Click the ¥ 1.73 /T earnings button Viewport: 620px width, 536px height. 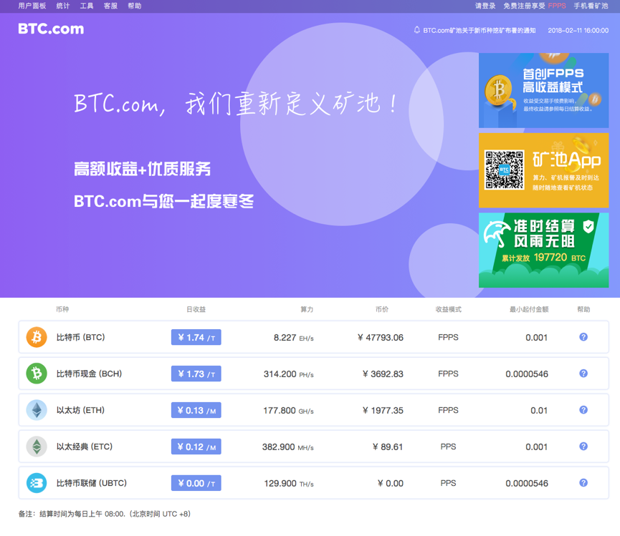pyautogui.click(x=196, y=374)
